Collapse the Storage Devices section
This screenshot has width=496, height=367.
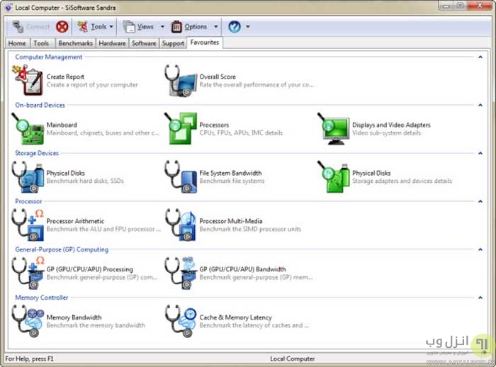tap(480, 153)
